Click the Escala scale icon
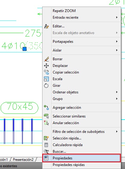 [x=46, y=79]
